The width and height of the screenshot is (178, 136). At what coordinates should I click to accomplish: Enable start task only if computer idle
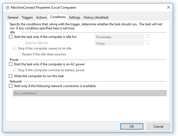click(11, 37)
